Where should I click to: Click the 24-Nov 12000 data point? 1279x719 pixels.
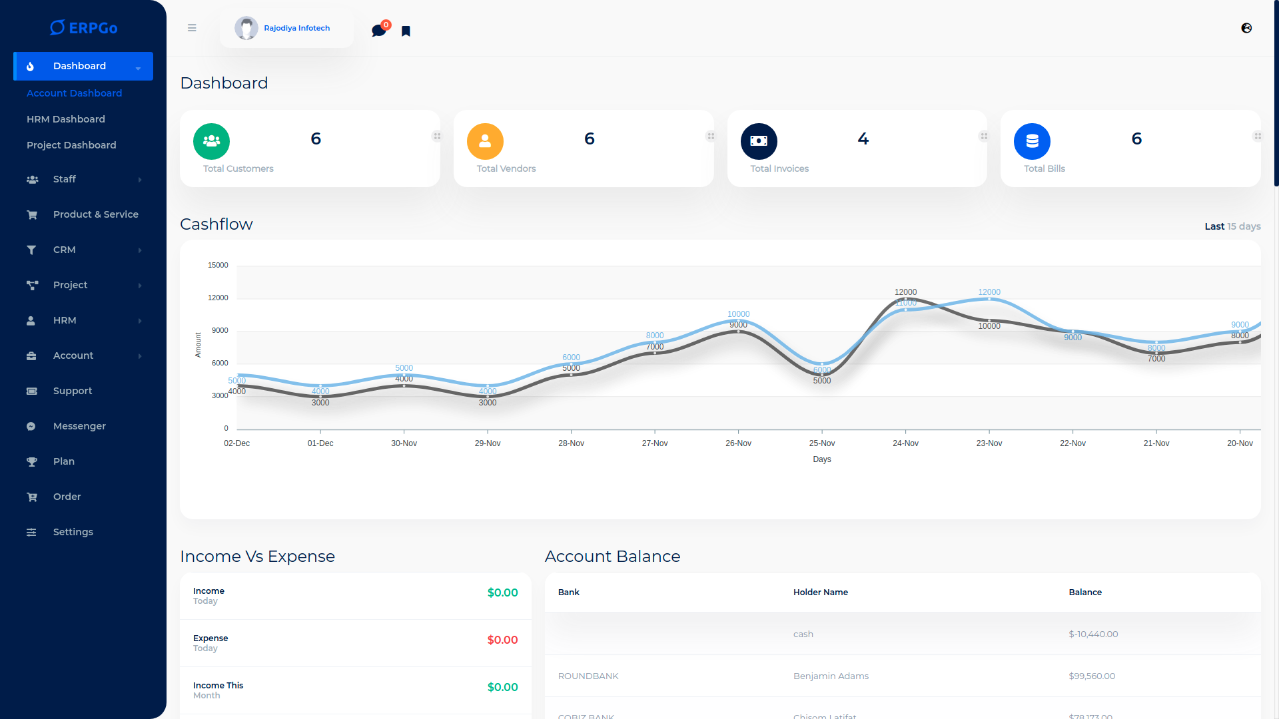click(x=905, y=299)
